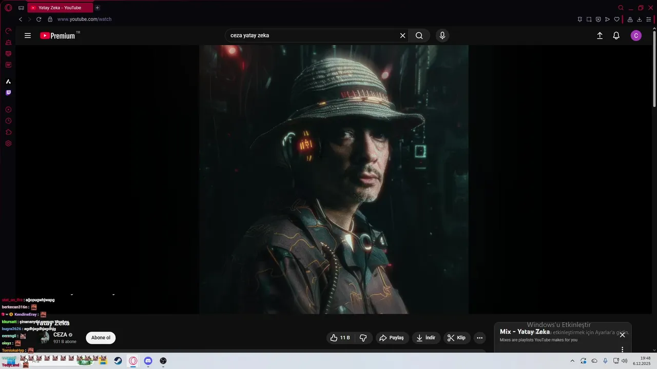Open the third red sidebar panel icon
This screenshot has height=369, width=657.
(8, 54)
